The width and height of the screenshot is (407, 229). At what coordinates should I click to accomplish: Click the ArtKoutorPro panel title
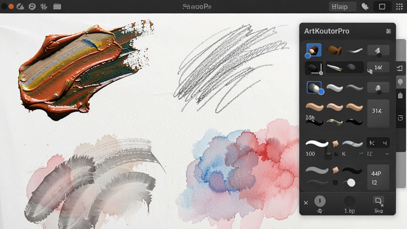click(327, 31)
